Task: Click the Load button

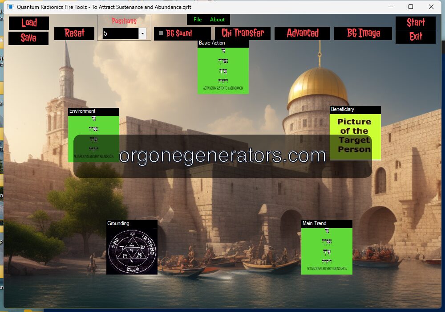Action: (28, 23)
